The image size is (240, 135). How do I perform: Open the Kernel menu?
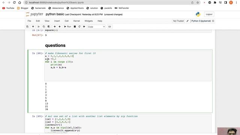76,21
